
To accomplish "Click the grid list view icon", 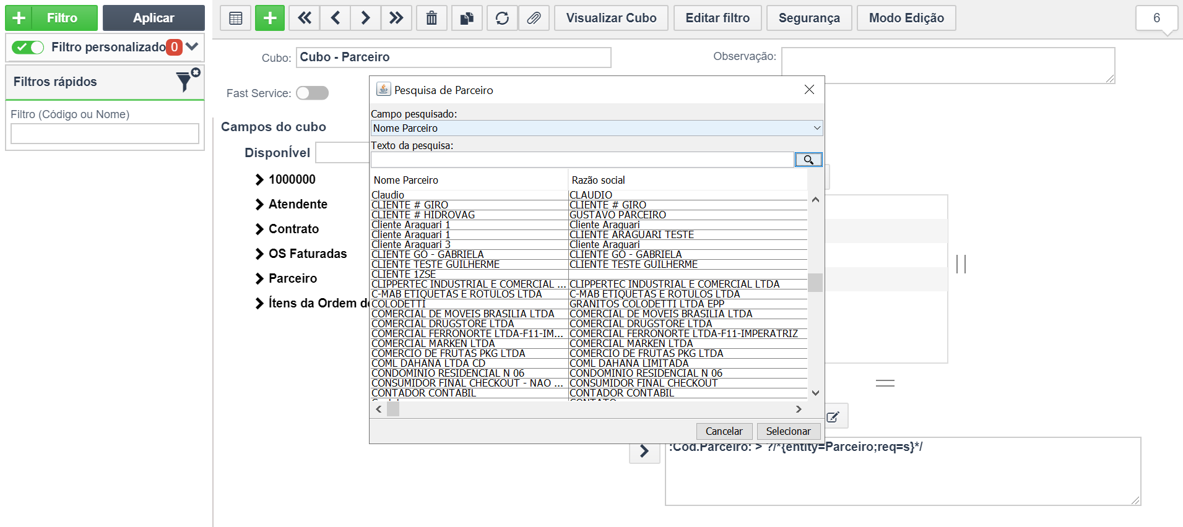I will point(236,18).
